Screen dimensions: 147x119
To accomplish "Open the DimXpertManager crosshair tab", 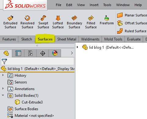I will pyautogui.click(x=43, y=53).
